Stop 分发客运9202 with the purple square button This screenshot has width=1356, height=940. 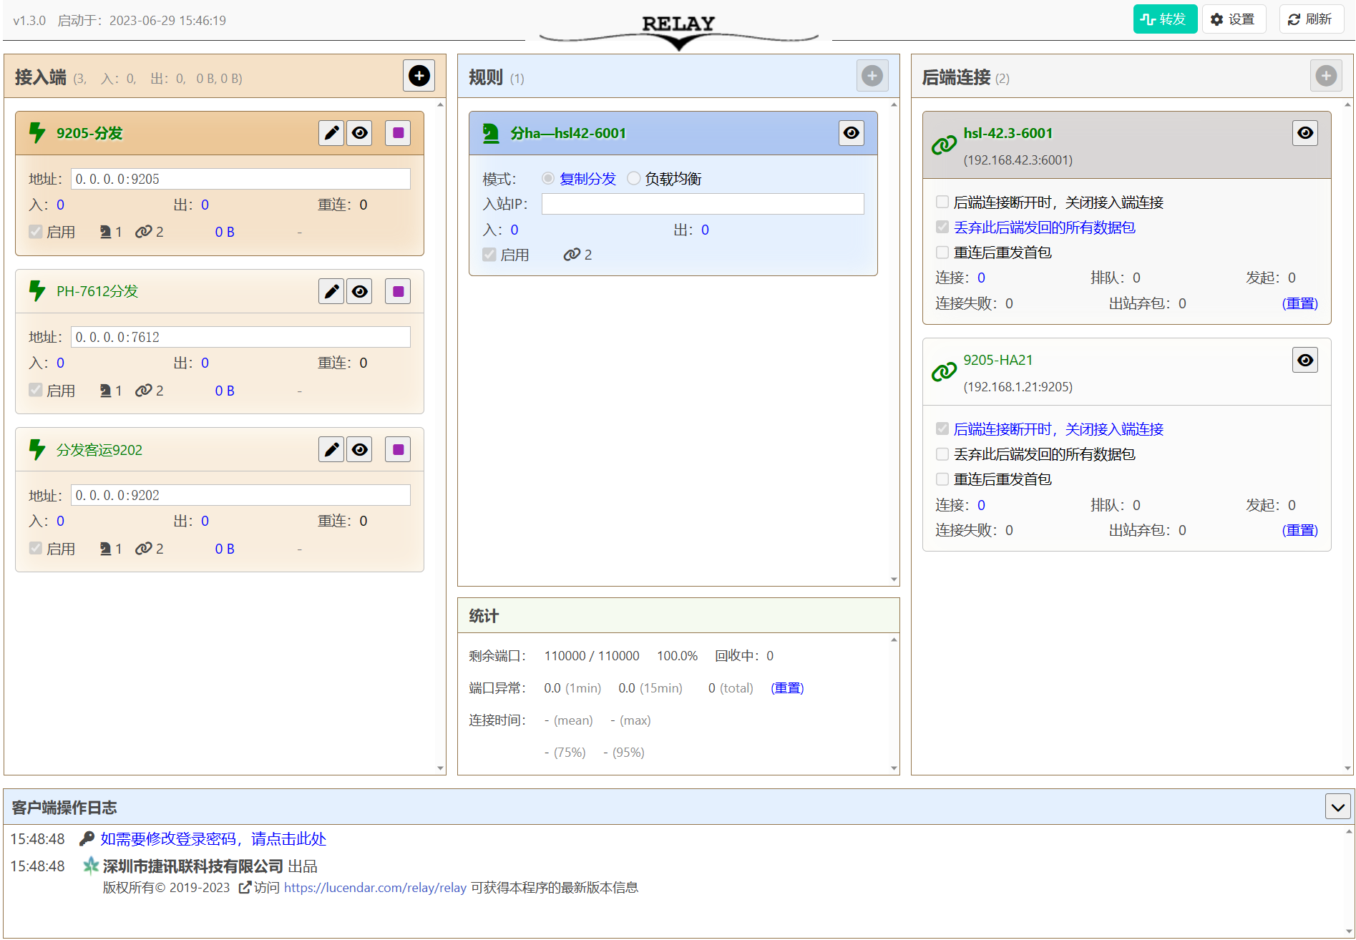398,449
